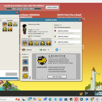
Task: Launch Microsoft Edge from the taskbar
Action: pos(50,99)
